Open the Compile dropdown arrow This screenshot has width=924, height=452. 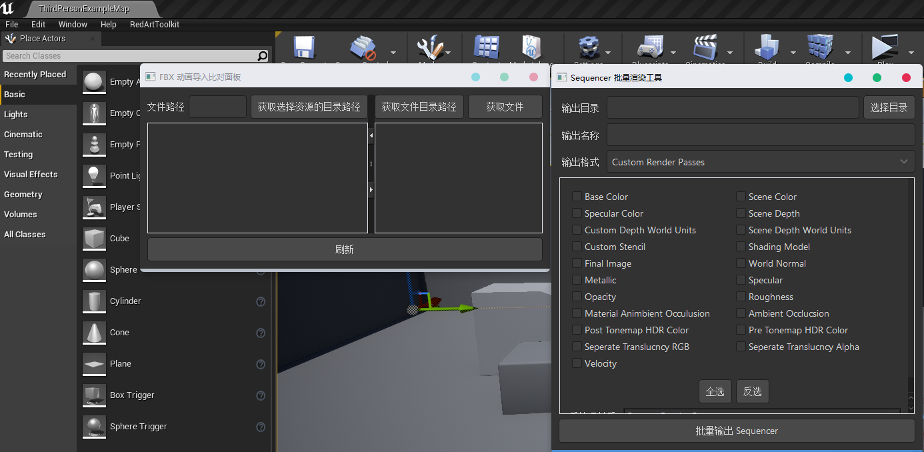click(x=848, y=52)
